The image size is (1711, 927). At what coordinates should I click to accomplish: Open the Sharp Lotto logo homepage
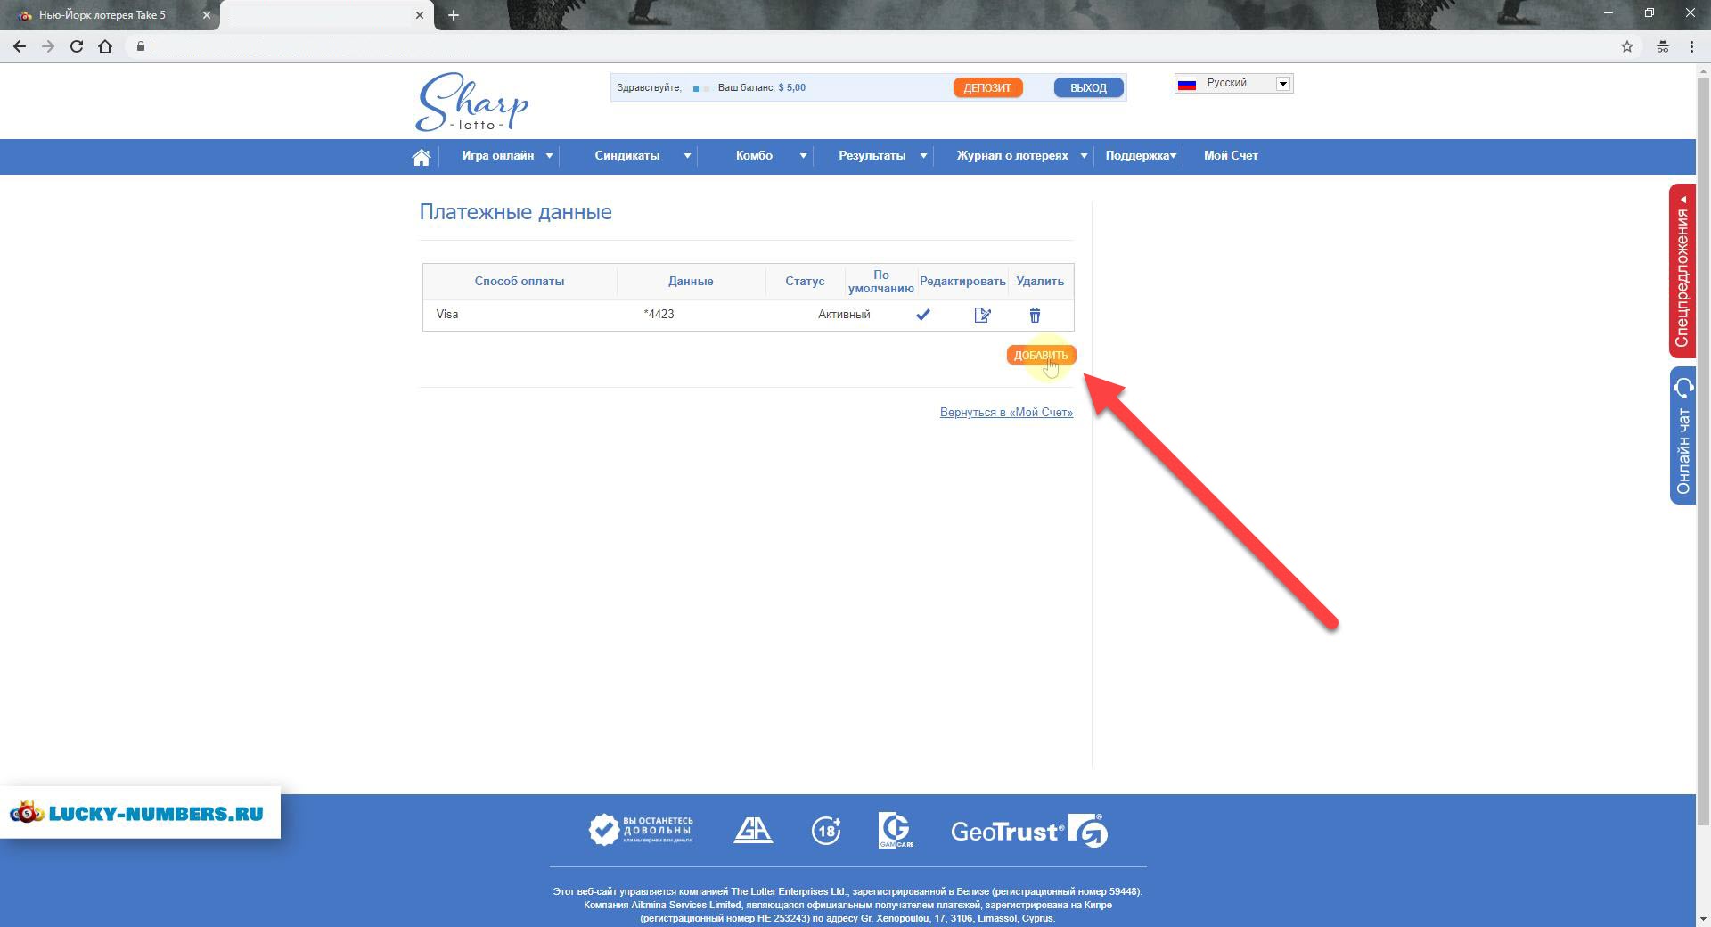tap(471, 103)
